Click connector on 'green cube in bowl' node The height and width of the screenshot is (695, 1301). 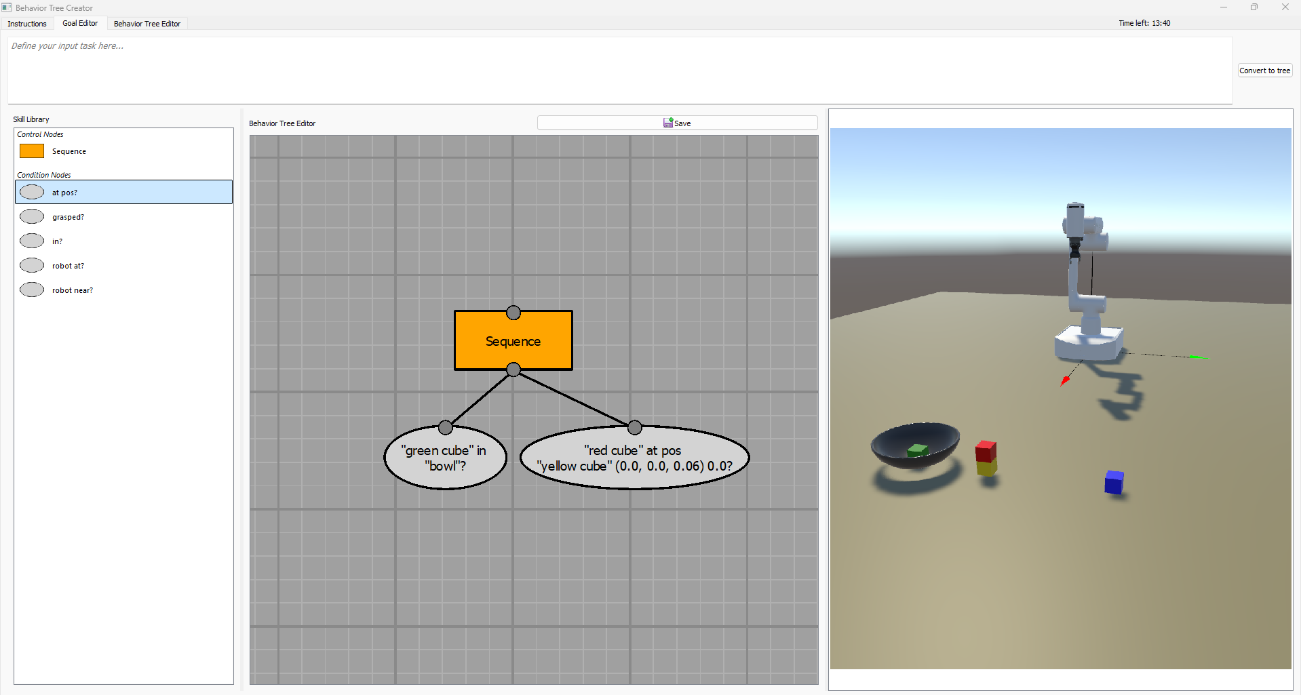coord(446,427)
